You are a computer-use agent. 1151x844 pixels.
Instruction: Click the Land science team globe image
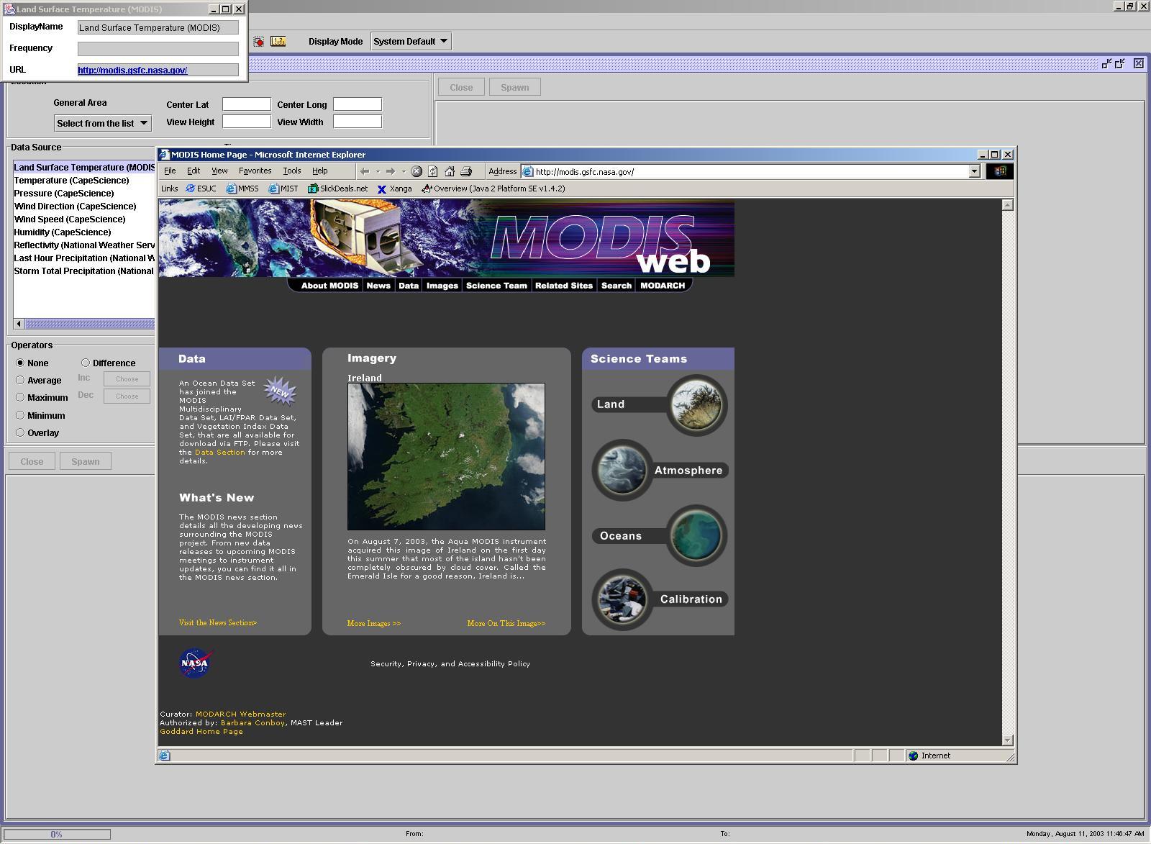696,405
